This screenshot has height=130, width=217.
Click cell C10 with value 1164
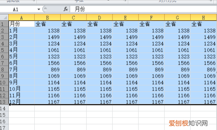click(x=73, y=82)
